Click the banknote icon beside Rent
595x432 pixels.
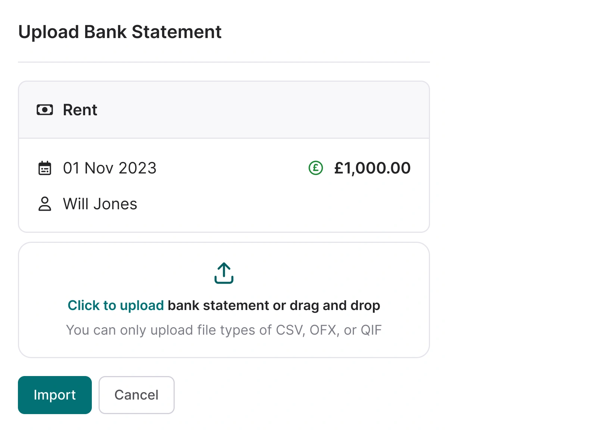pyautogui.click(x=45, y=109)
